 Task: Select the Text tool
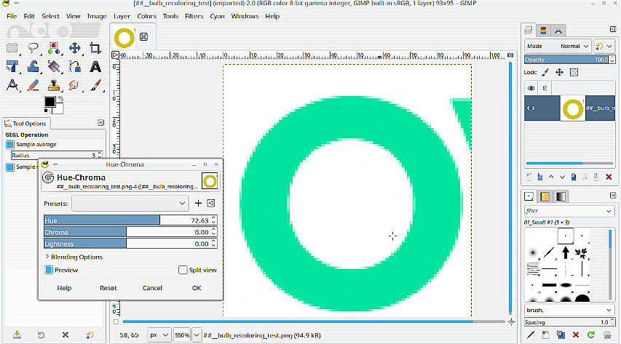point(95,67)
